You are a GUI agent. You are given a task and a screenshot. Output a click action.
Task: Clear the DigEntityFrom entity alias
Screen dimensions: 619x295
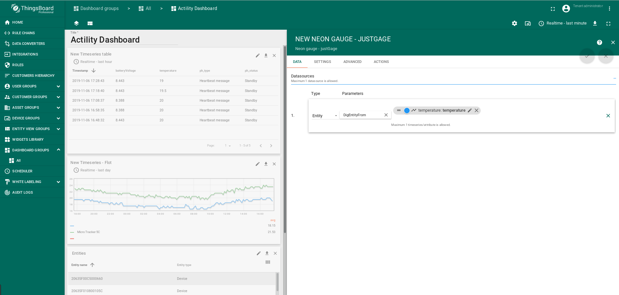click(x=386, y=115)
